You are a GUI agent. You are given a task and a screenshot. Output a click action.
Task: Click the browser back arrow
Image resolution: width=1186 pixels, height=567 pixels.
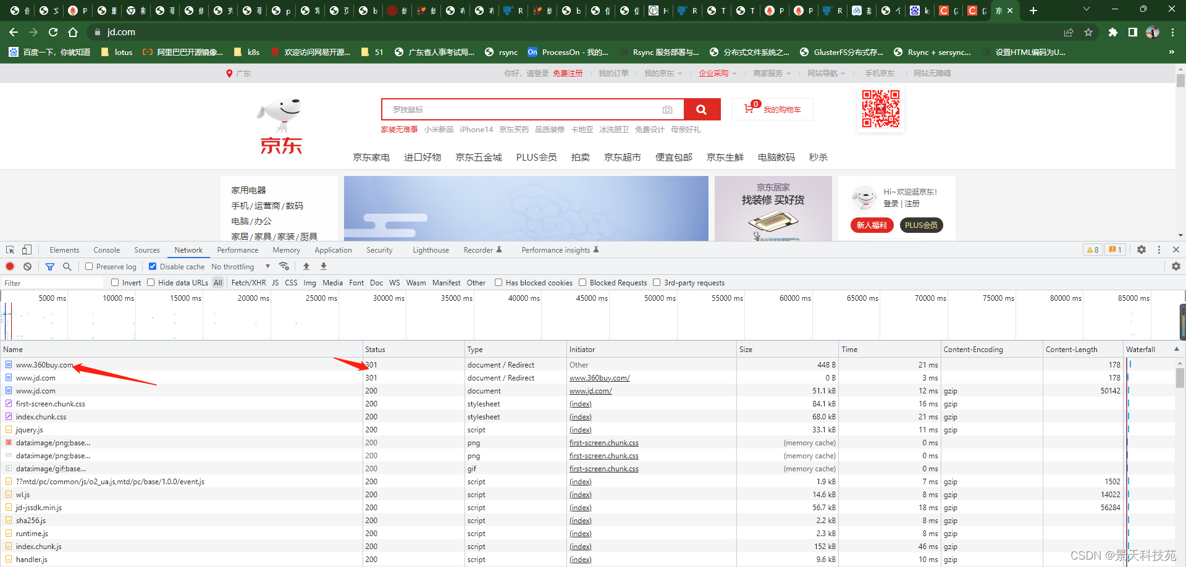(x=14, y=32)
